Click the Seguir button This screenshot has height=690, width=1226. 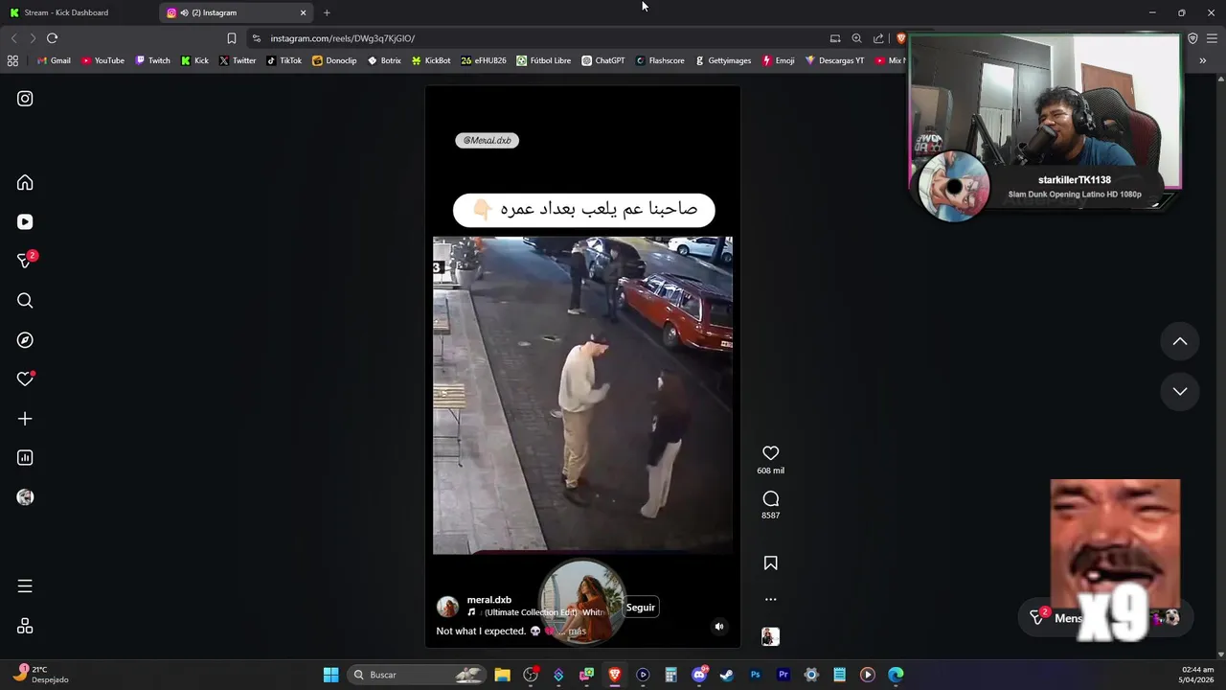point(640,608)
